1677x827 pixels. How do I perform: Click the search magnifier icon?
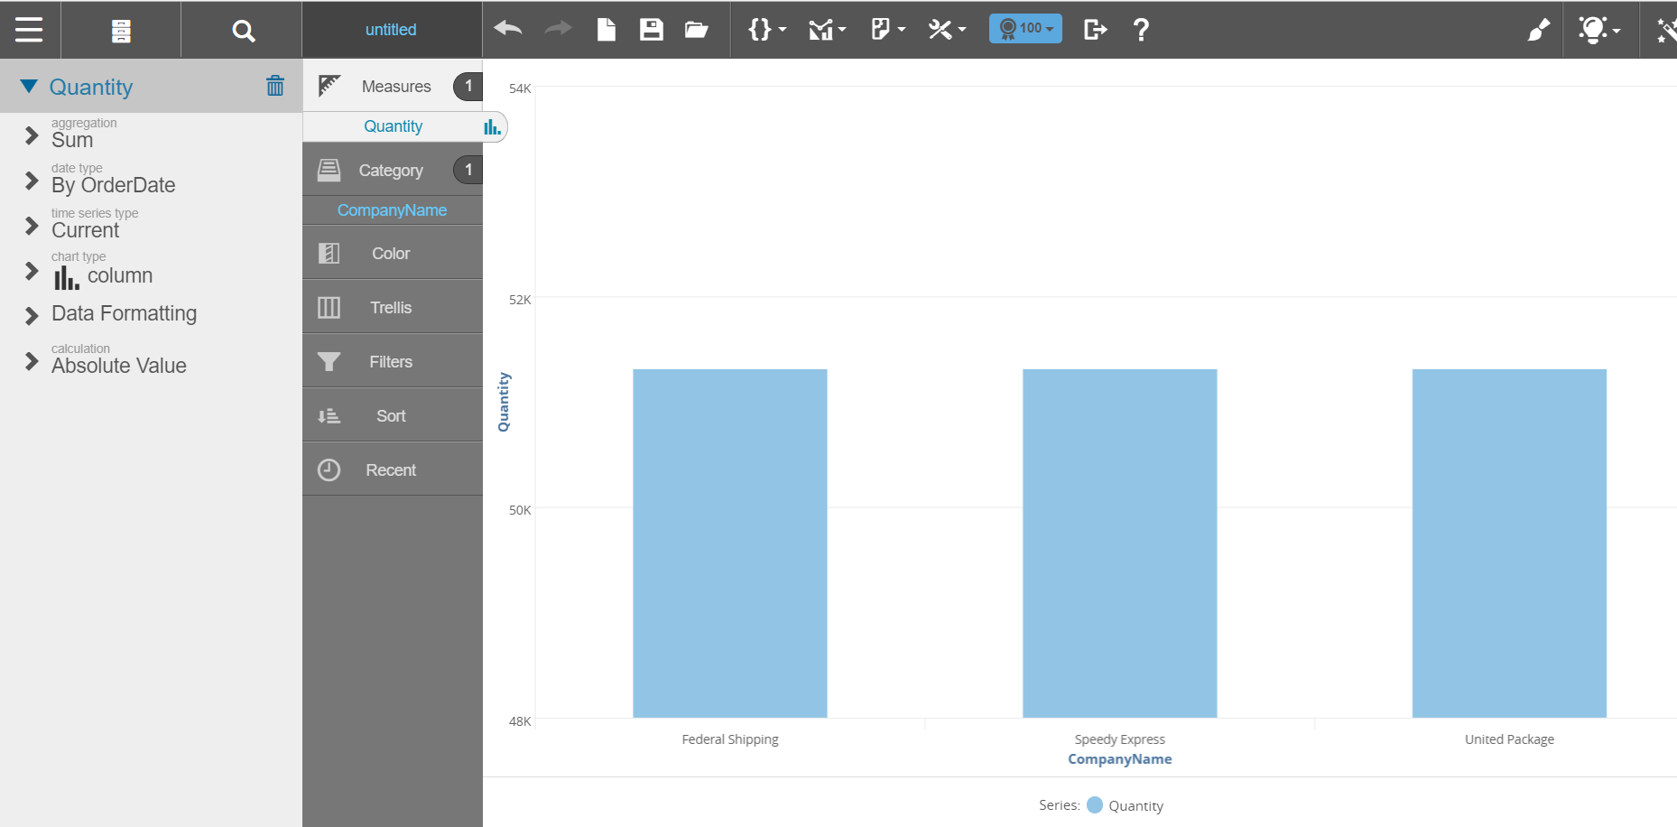[243, 31]
